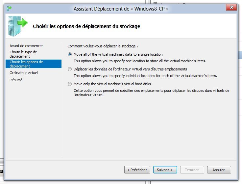Image resolution: width=242 pixels, height=184 pixels.
Task: Go to the 'Avant de commencer' step
Action: point(26,46)
